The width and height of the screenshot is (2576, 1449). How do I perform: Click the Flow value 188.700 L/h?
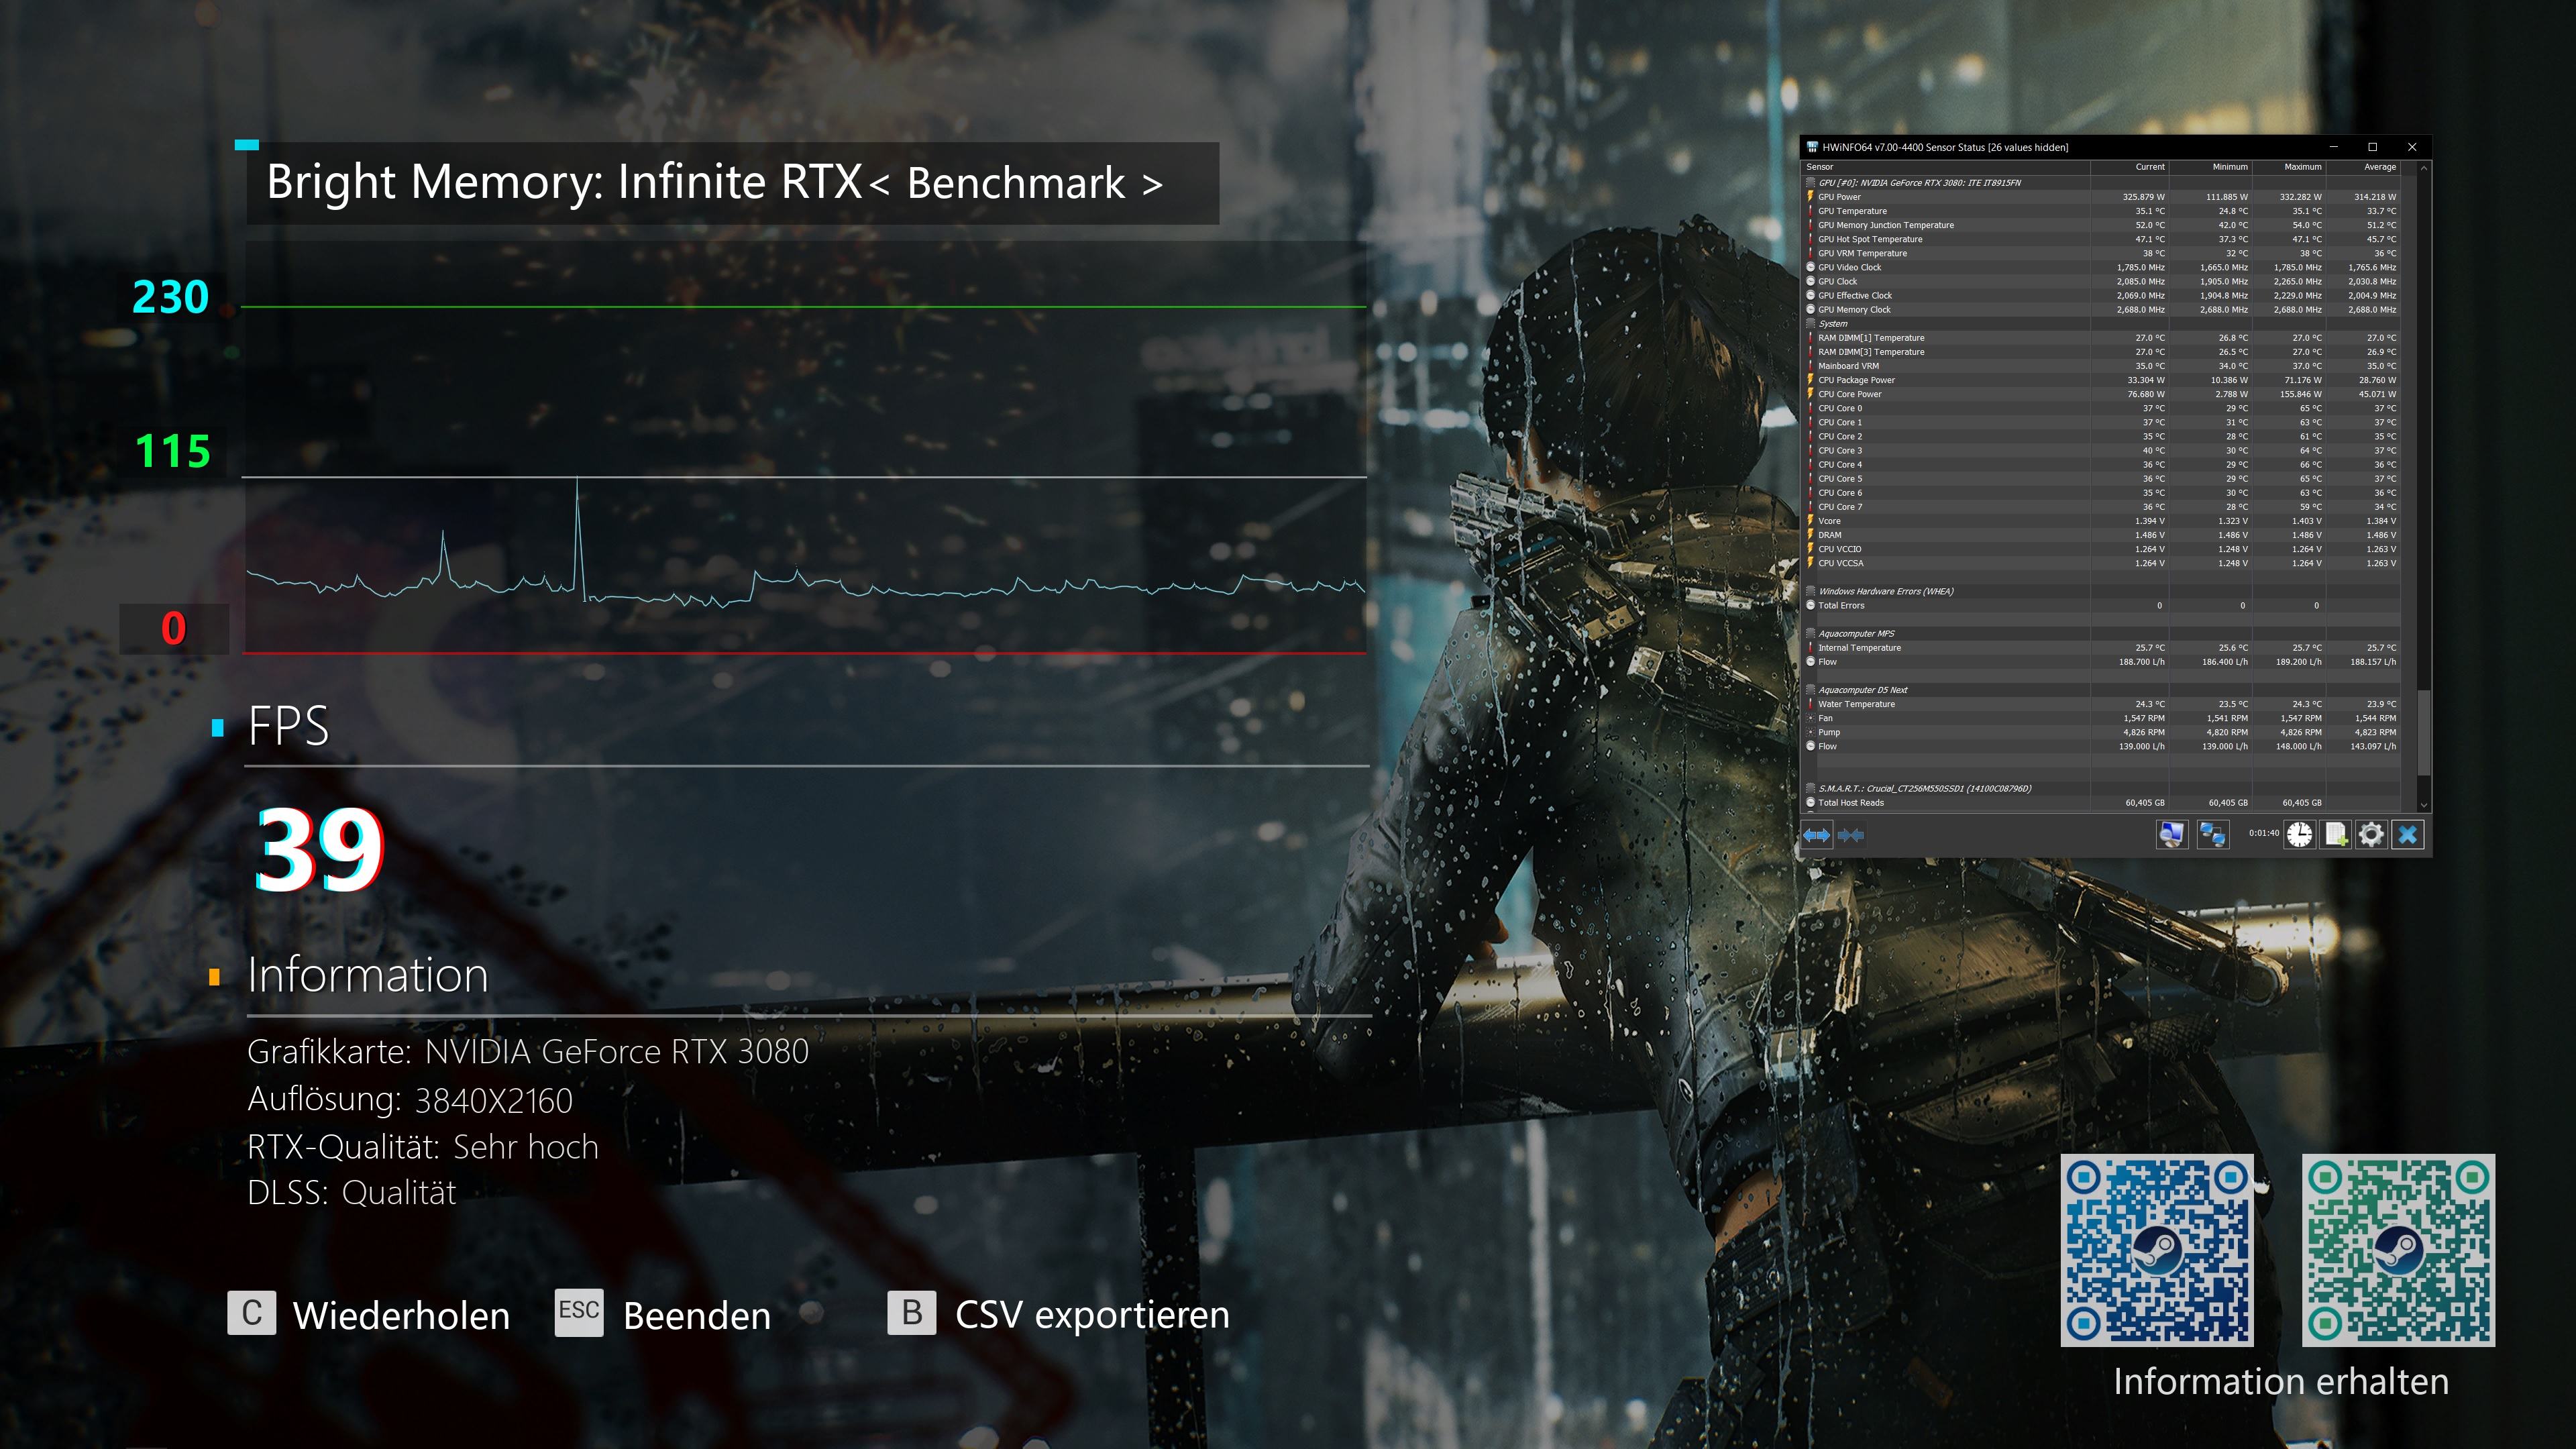tap(2141, 662)
